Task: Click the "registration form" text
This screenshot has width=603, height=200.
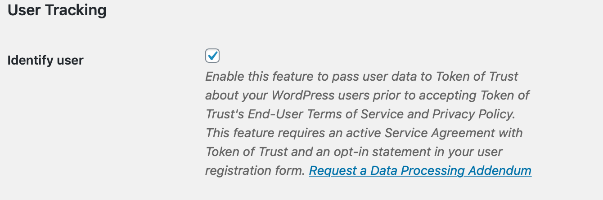Action: click(254, 171)
